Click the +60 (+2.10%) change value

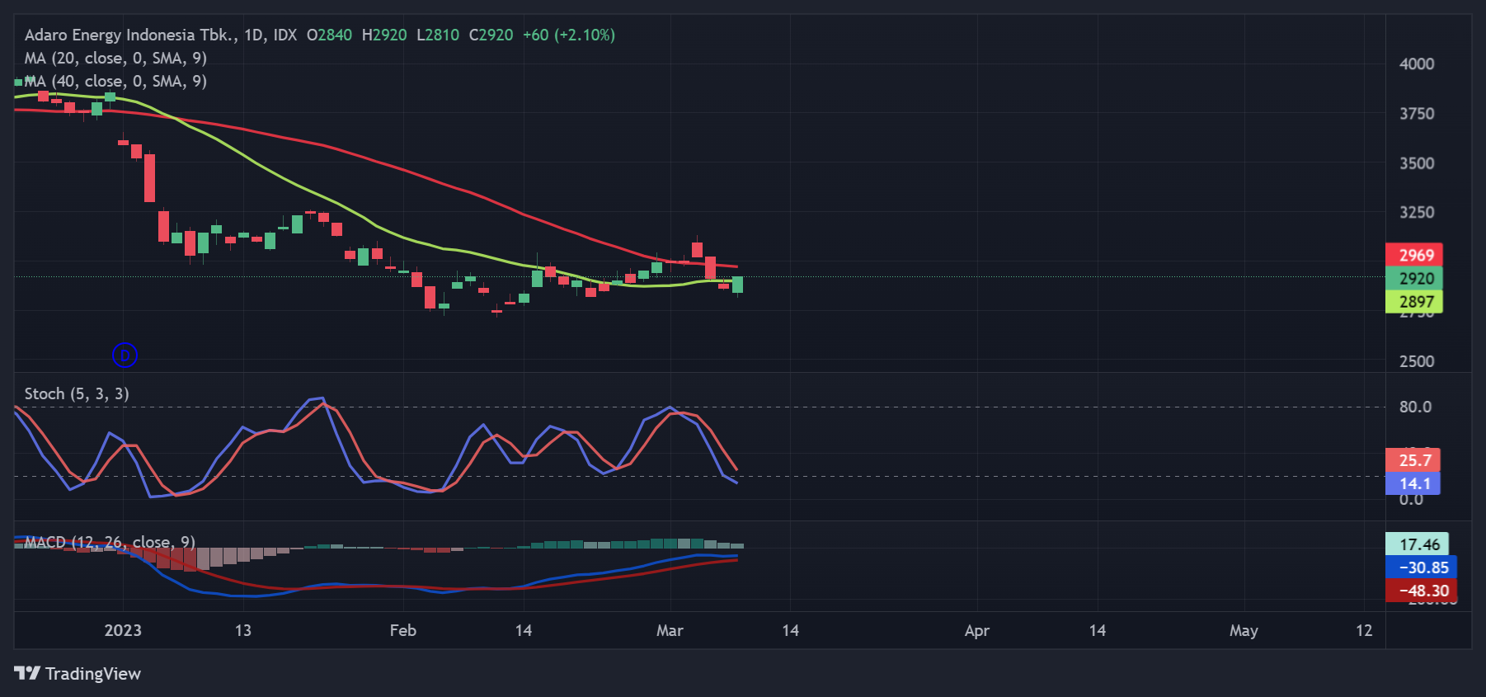569,35
